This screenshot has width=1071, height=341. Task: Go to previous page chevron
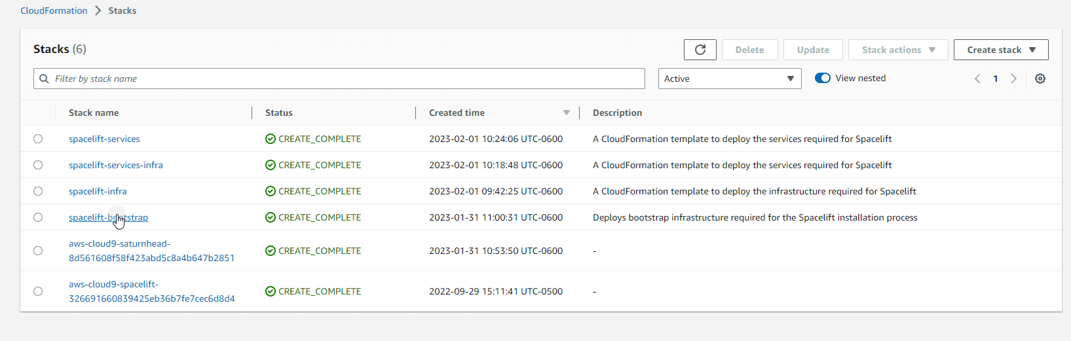point(977,79)
